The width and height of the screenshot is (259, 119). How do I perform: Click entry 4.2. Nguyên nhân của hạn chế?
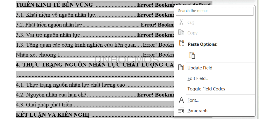tap(51, 95)
